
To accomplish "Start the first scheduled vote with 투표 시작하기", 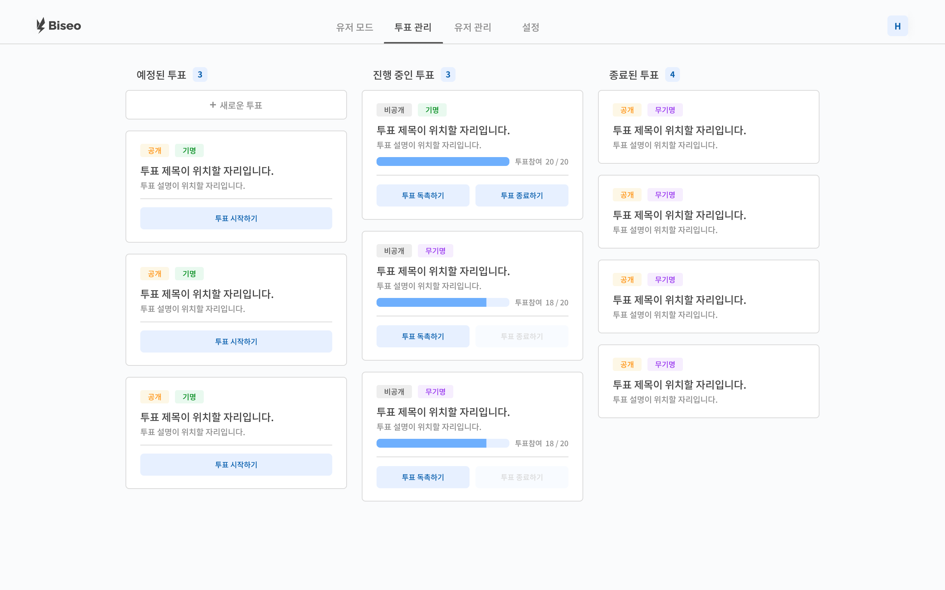I will pyautogui.click(x=236, y=218).
